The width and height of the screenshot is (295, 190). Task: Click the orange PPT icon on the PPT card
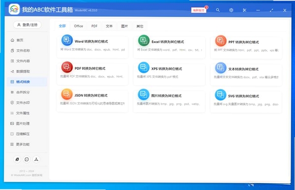tap(221, 41)
